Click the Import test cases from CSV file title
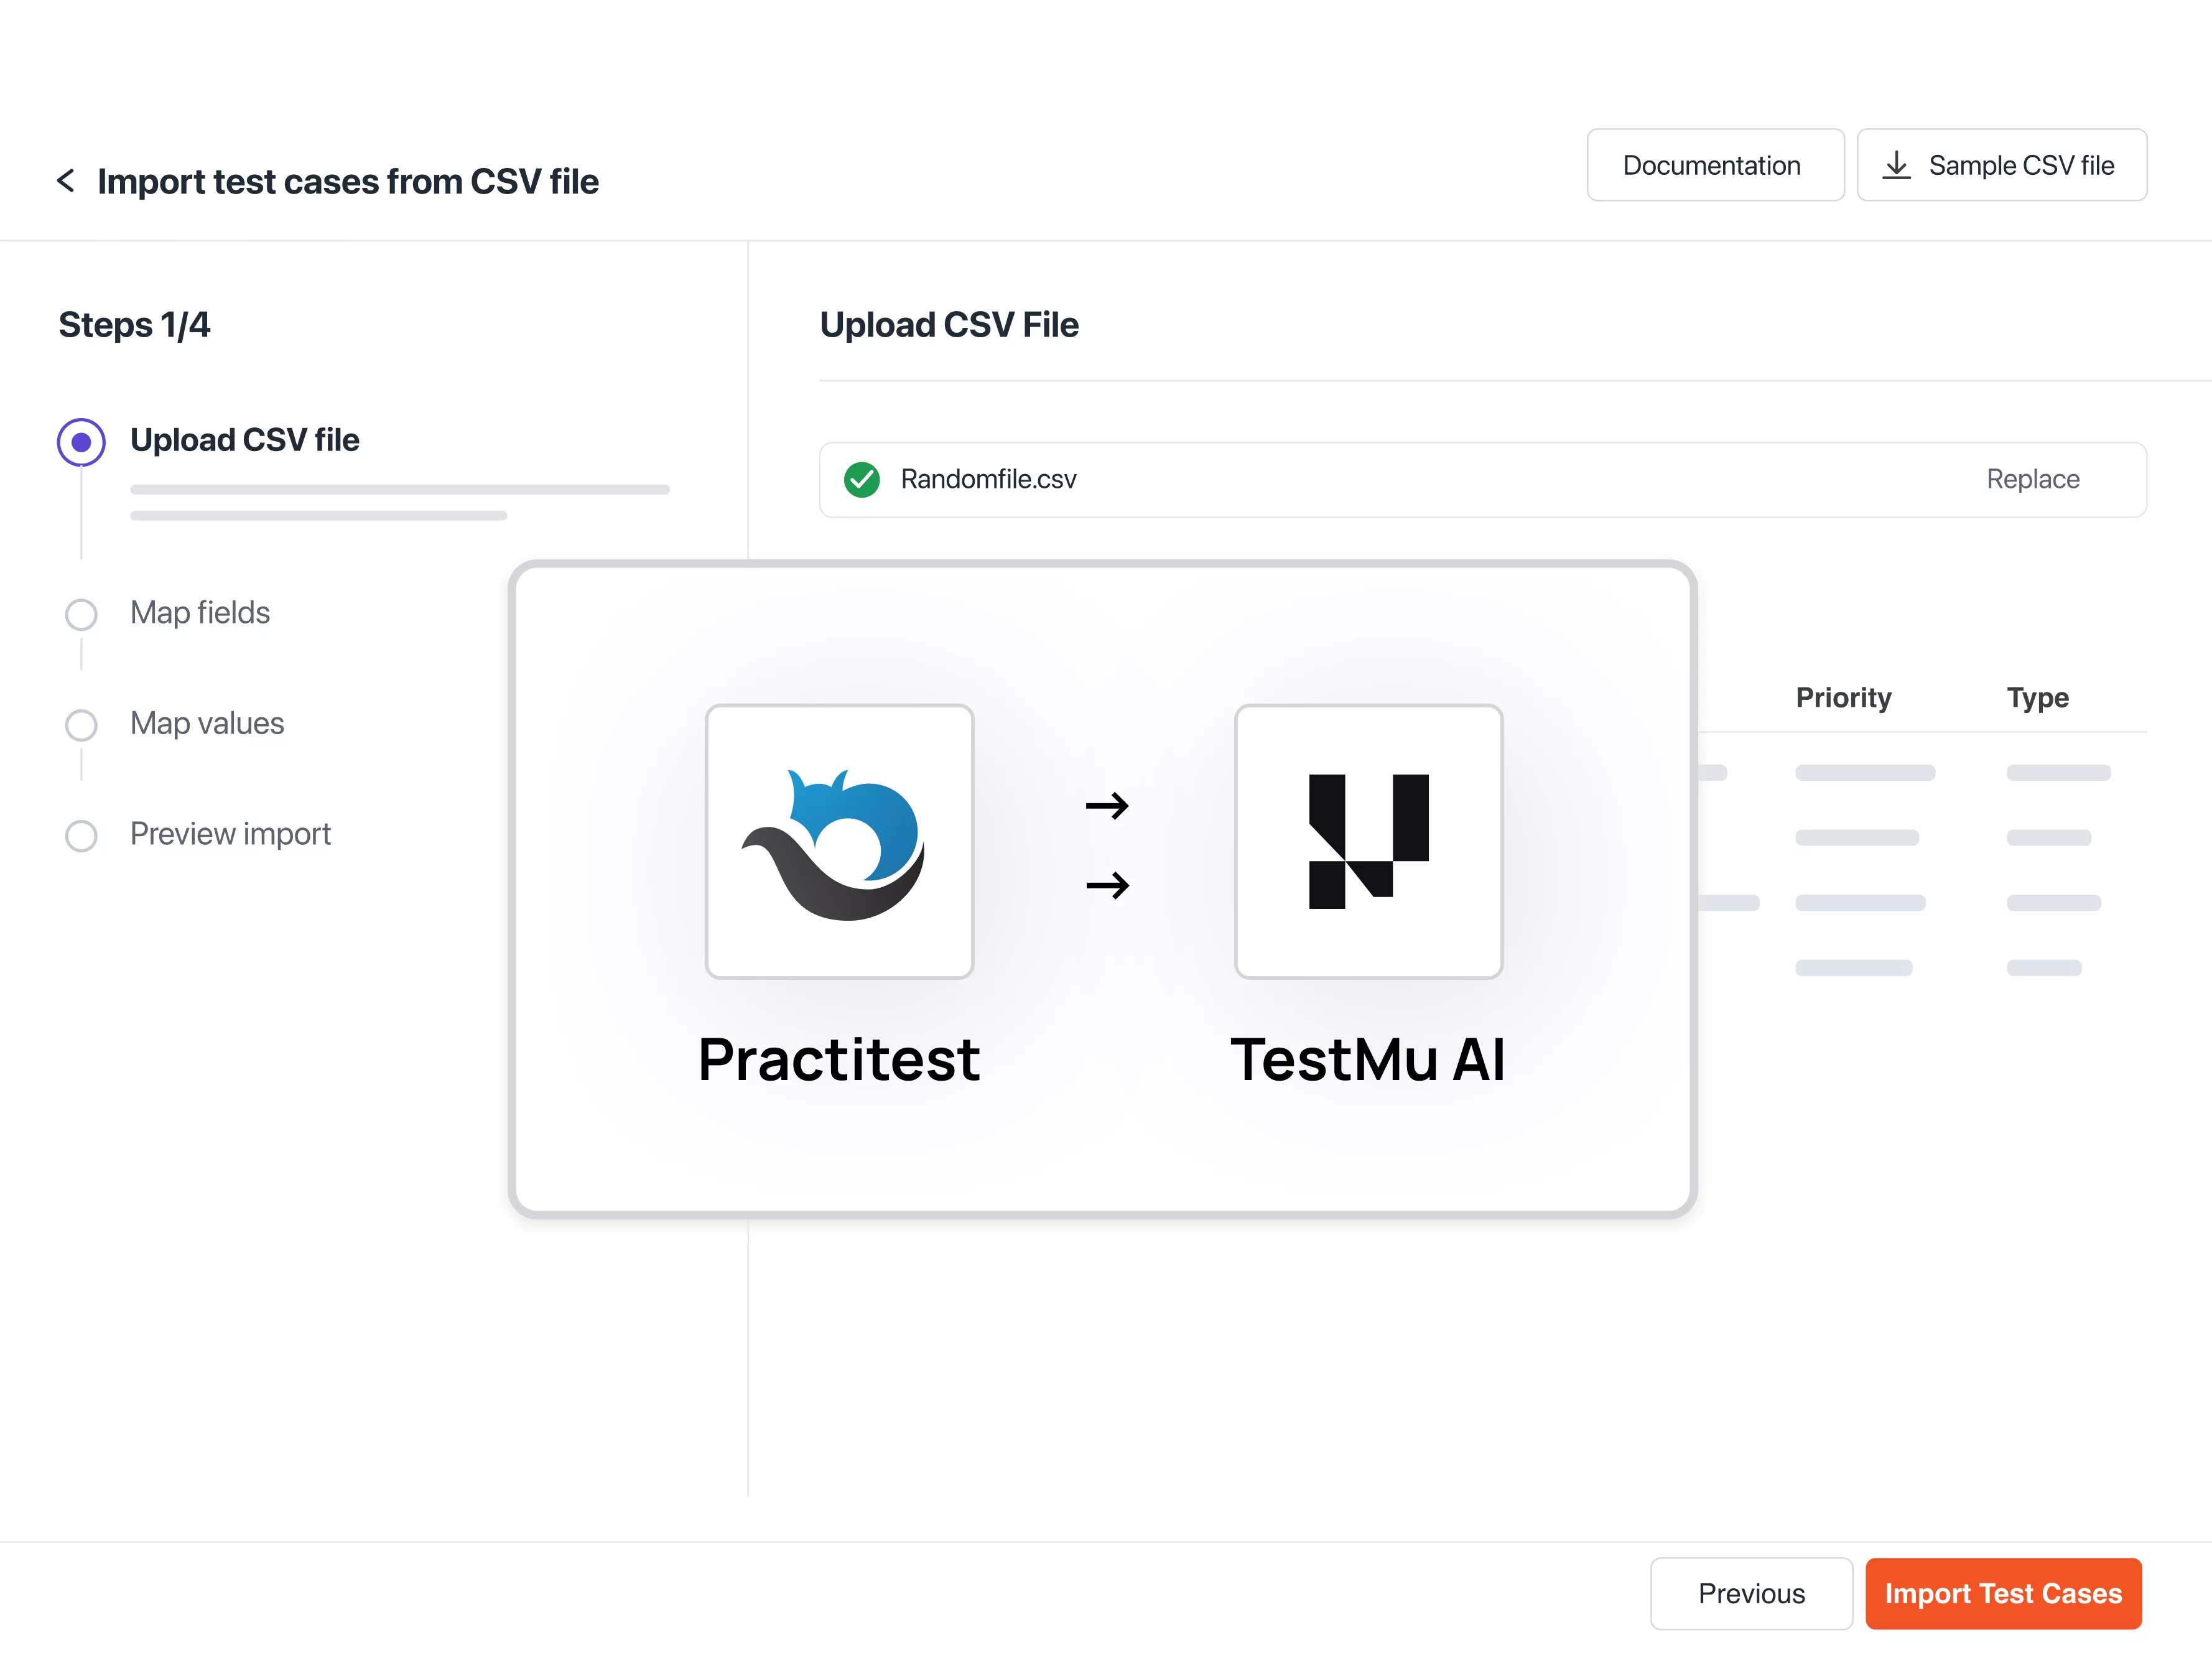This screenshot has width=2212, height=1653. point(348,181)
